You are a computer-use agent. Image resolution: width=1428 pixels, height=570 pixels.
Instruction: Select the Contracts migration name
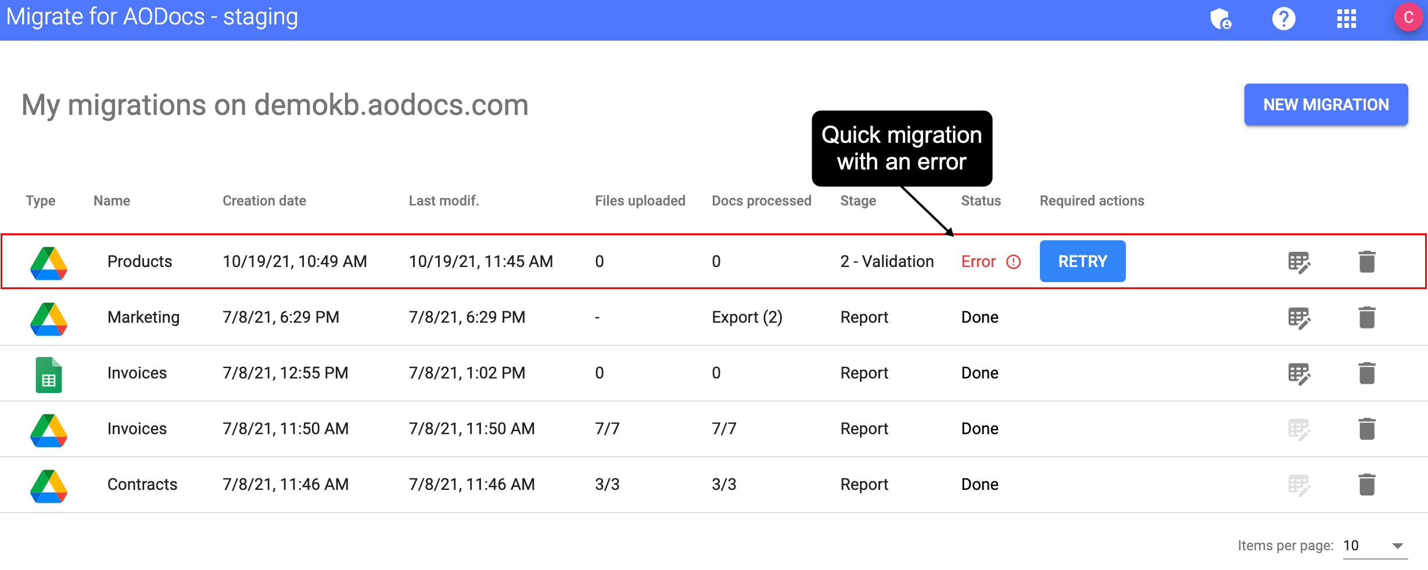tap(142, 484)
